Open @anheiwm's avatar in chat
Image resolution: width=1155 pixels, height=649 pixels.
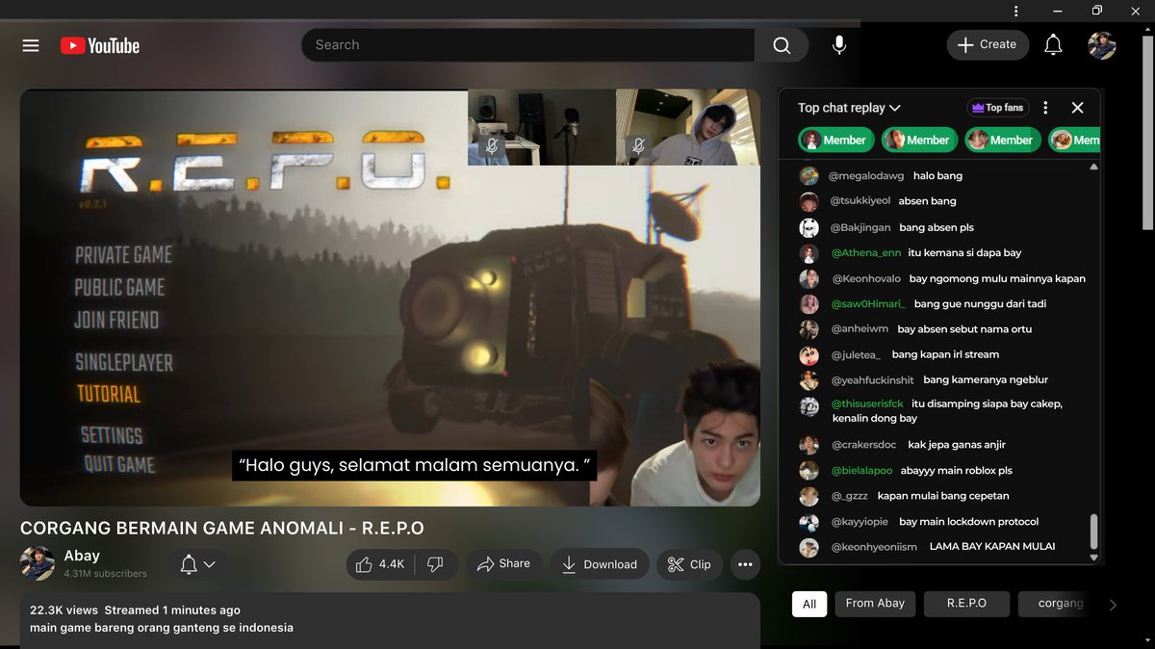(809, 329)
